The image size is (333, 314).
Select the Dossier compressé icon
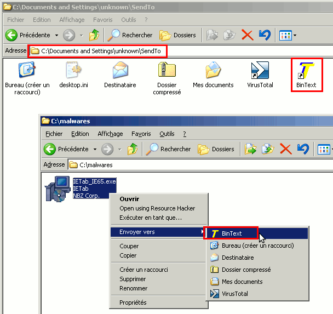coord(166,71)
